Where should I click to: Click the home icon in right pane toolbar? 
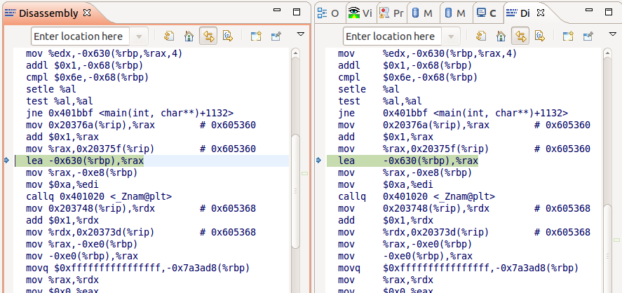500,36
